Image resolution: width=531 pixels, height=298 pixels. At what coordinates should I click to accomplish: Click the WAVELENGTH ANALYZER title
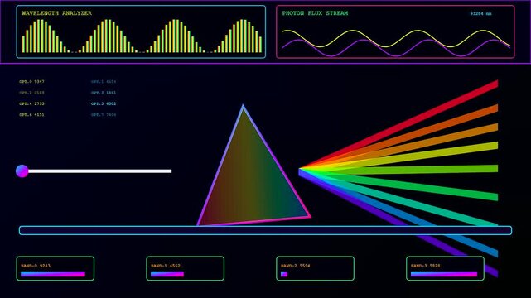coord(56,13)
